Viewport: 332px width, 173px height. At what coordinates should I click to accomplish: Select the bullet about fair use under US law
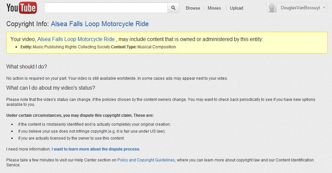pos(92,131)
